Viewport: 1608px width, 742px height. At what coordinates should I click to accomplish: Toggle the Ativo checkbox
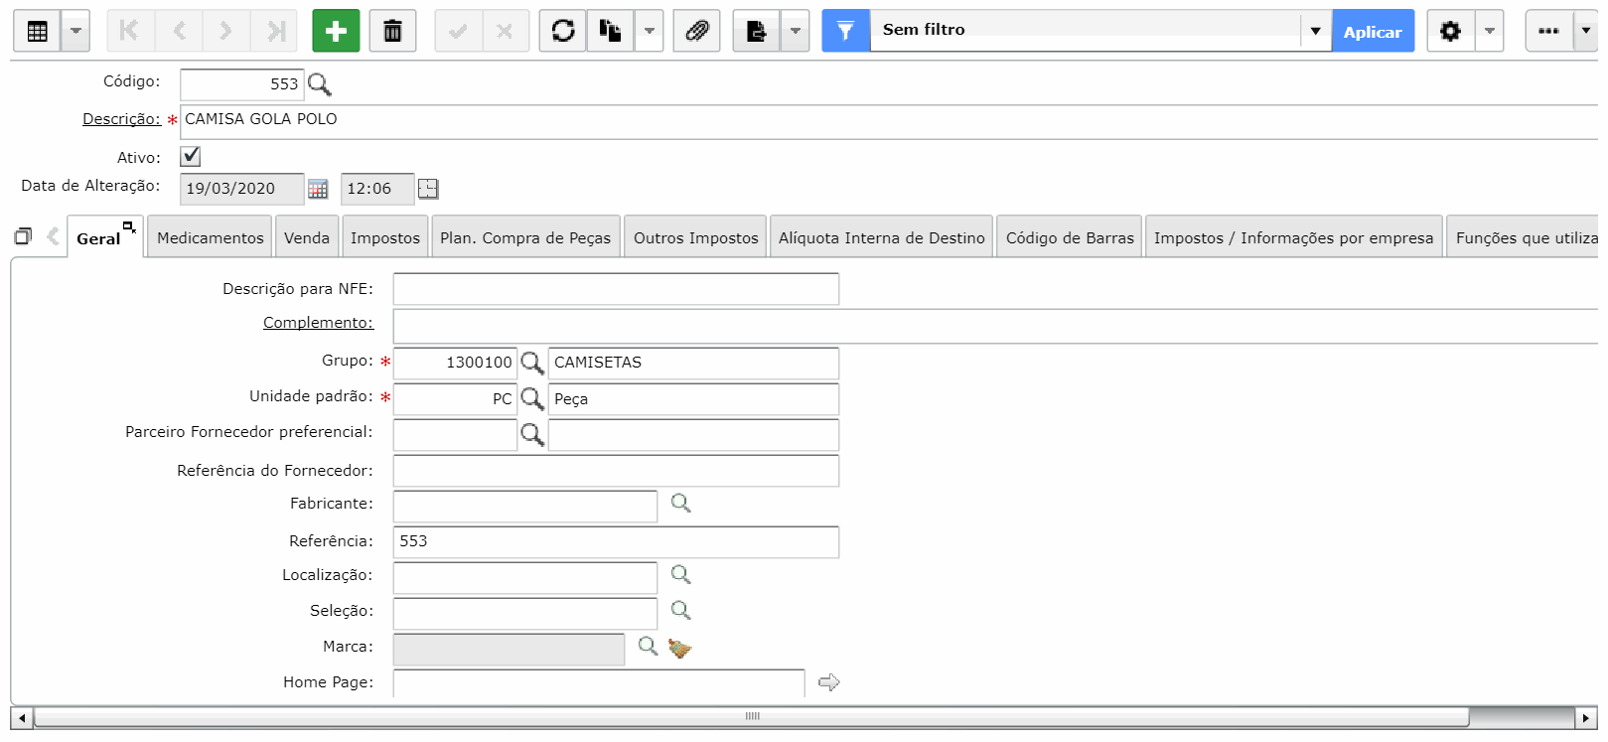coord(191,157)
